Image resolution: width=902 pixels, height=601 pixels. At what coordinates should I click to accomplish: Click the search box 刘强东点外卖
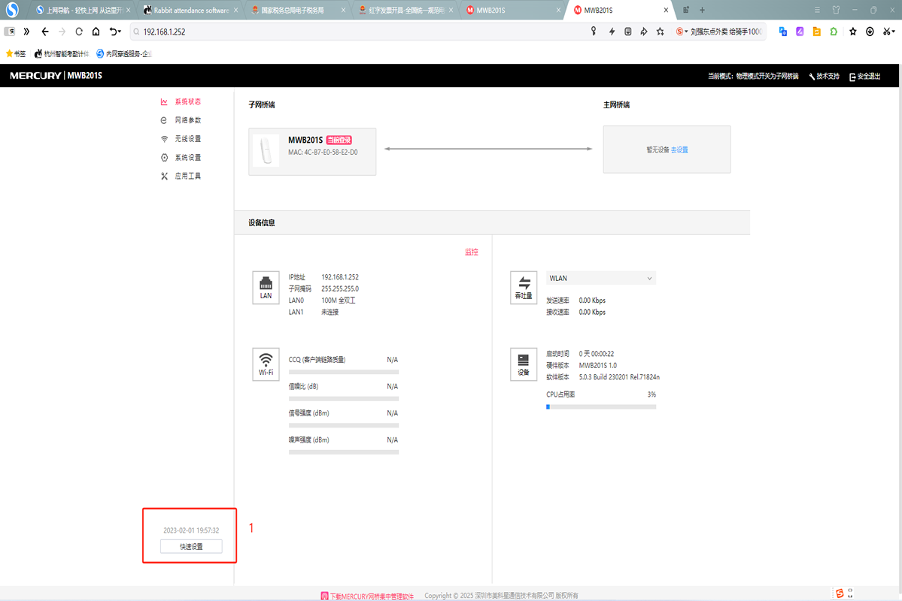click(720, 32)
